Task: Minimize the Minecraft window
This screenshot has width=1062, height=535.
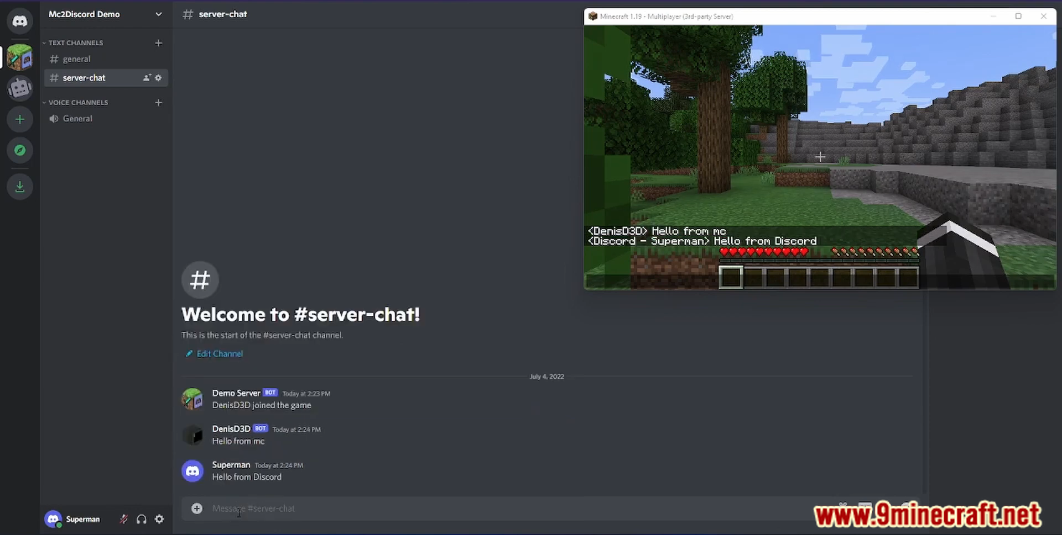Action: click(993, 17)
